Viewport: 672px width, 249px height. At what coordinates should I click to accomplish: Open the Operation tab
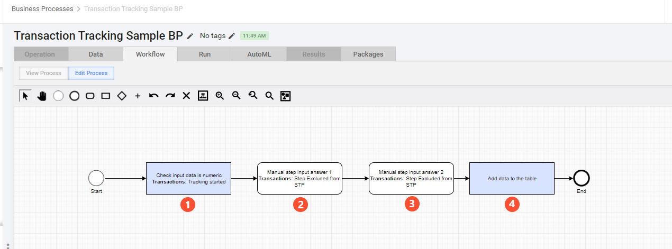point(40,54)
